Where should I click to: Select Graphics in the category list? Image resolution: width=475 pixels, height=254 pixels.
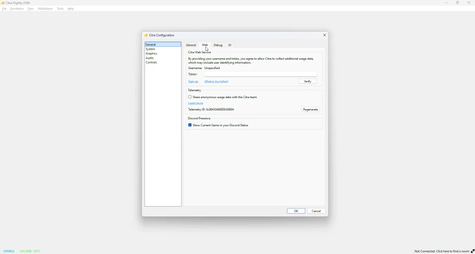point(163,53)
